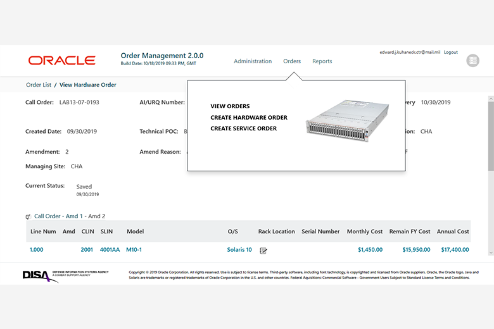Viewport: 494px width, 329px height.
Task: Open the Orders menu
Action: (292, 61)
